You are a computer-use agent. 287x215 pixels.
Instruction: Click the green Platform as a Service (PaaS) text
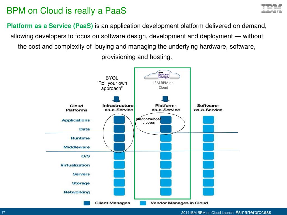[50, 26]
